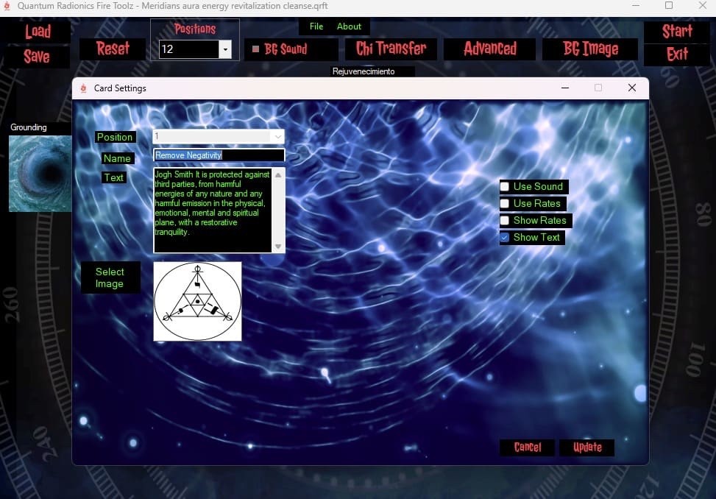The image size is (716, 499).
Task: Select the Grounding card thumbnail
Action: point(40,174)
